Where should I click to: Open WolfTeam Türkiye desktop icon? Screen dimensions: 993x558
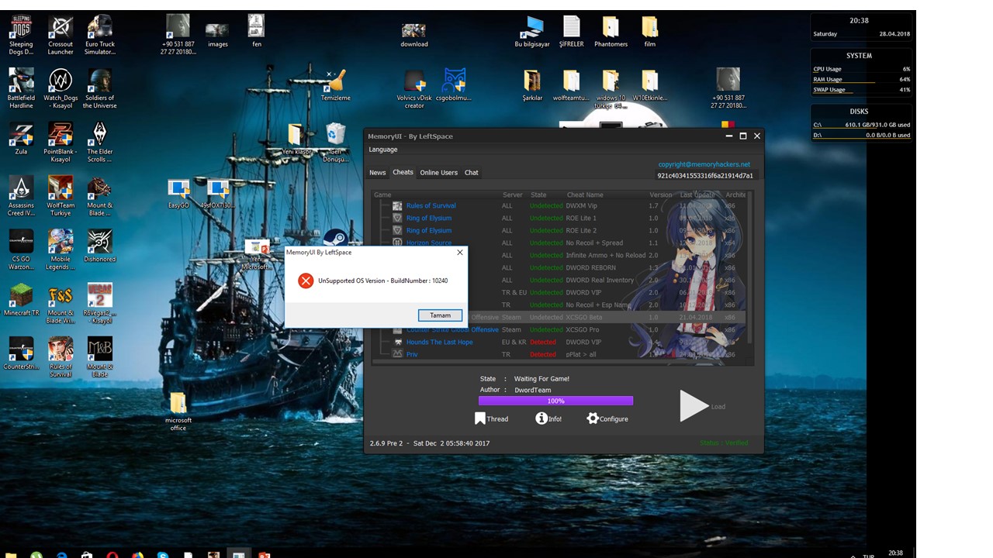click(61, 196)
